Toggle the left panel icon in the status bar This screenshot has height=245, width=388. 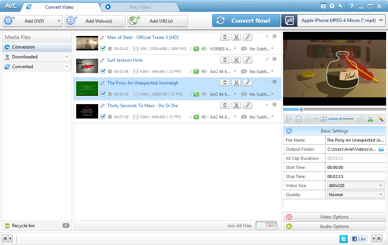(7, 239)
